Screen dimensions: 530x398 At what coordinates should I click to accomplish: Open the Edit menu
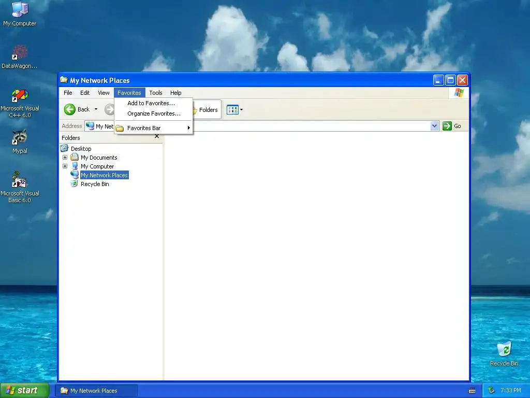[x=85, y=93]
